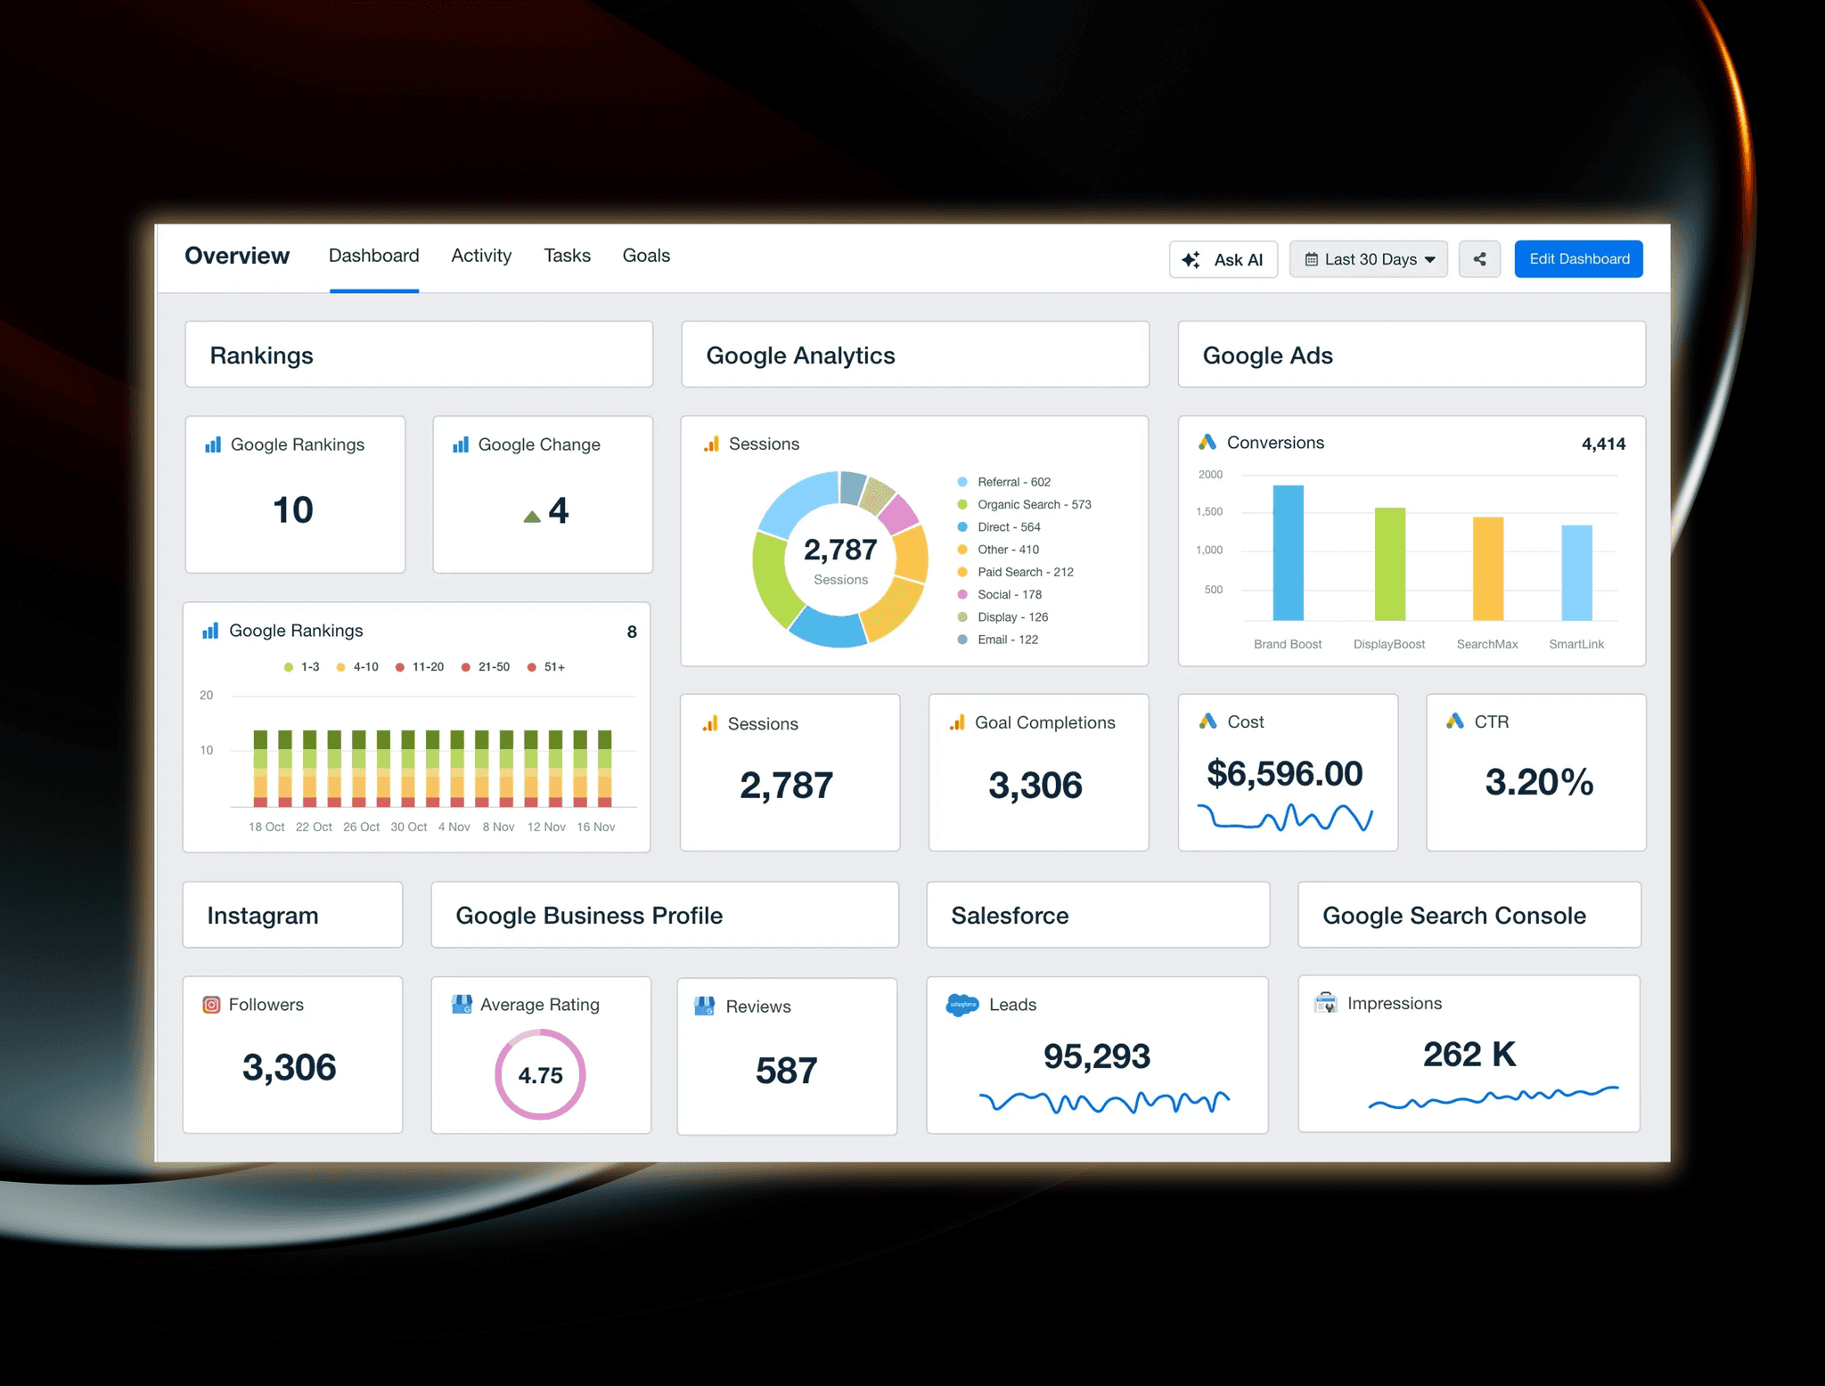Click the Ask AI button label
The height and width of the screenshot is (1386, 1825).
[x=1239, y=260]
